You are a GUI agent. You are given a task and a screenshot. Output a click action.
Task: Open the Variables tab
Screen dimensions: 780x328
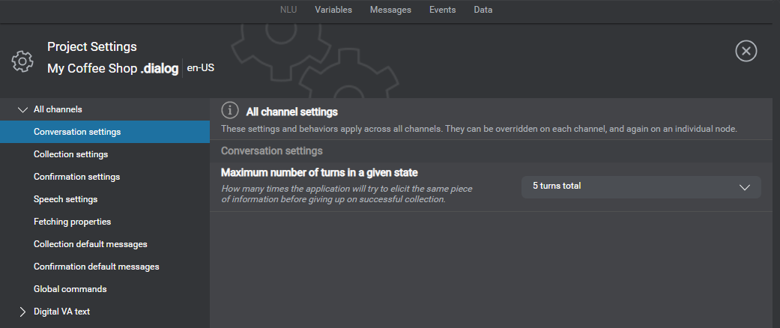pos(333,10)
